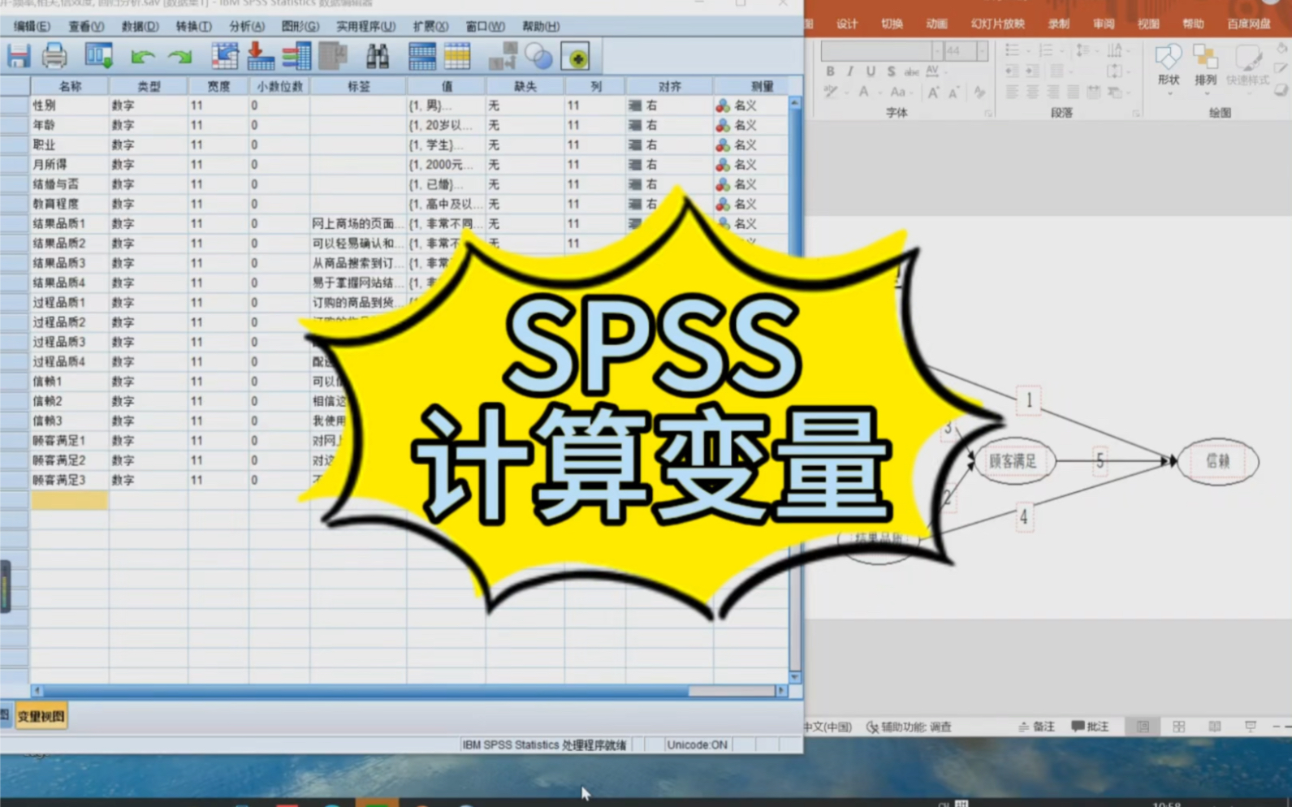Toggle Italic in PowerPoint font group

(x=850, y=71)
